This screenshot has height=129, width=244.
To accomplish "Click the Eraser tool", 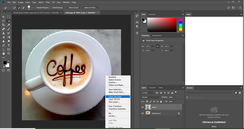I will 3,37.
